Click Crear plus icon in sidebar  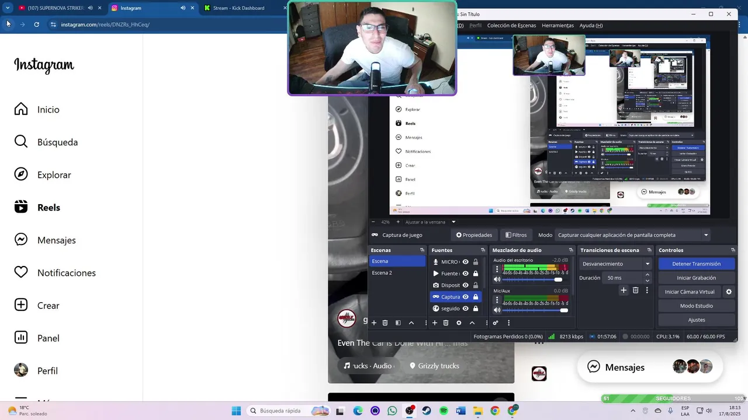(x=21, y=305)
